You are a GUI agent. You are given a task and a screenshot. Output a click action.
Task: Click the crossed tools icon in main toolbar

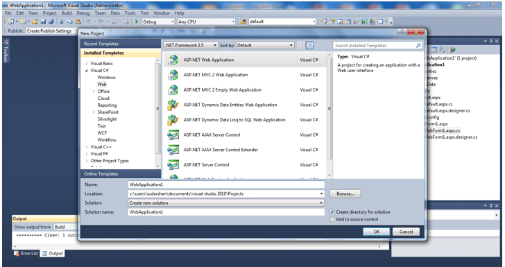click(x=356, y=21)
